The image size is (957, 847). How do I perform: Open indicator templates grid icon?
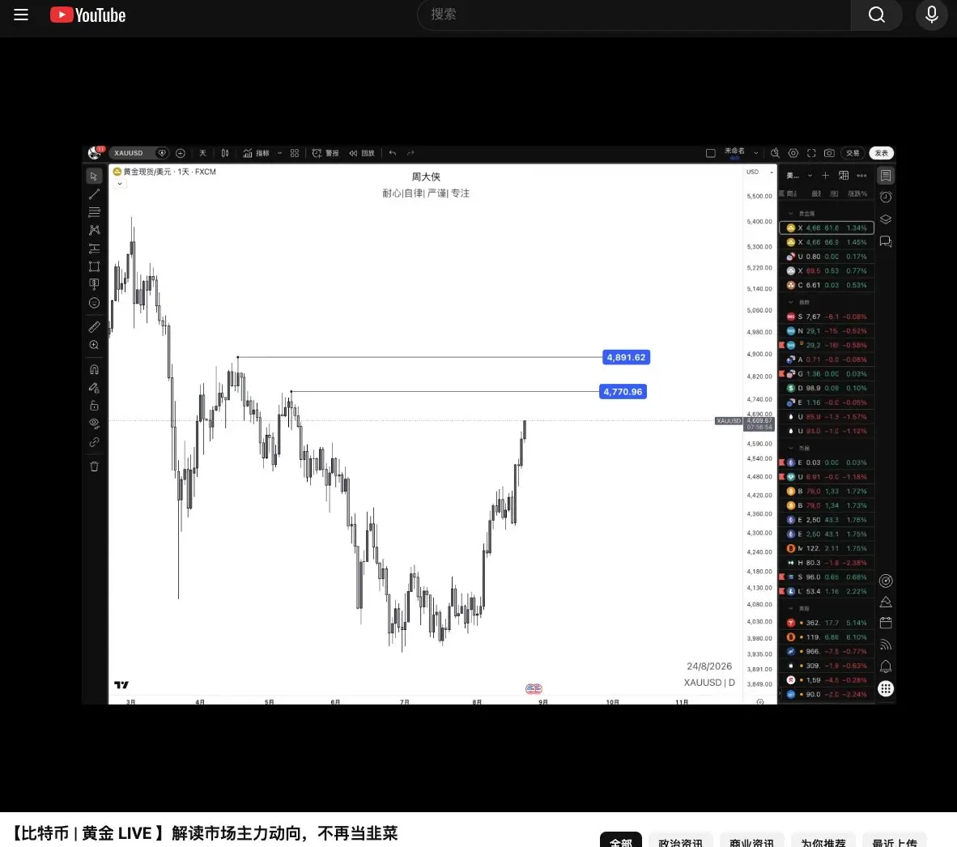(x=295, y=153)
